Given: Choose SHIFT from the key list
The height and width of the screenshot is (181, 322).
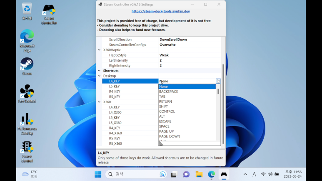Looking at the screenshot, I should click(187, 107).
